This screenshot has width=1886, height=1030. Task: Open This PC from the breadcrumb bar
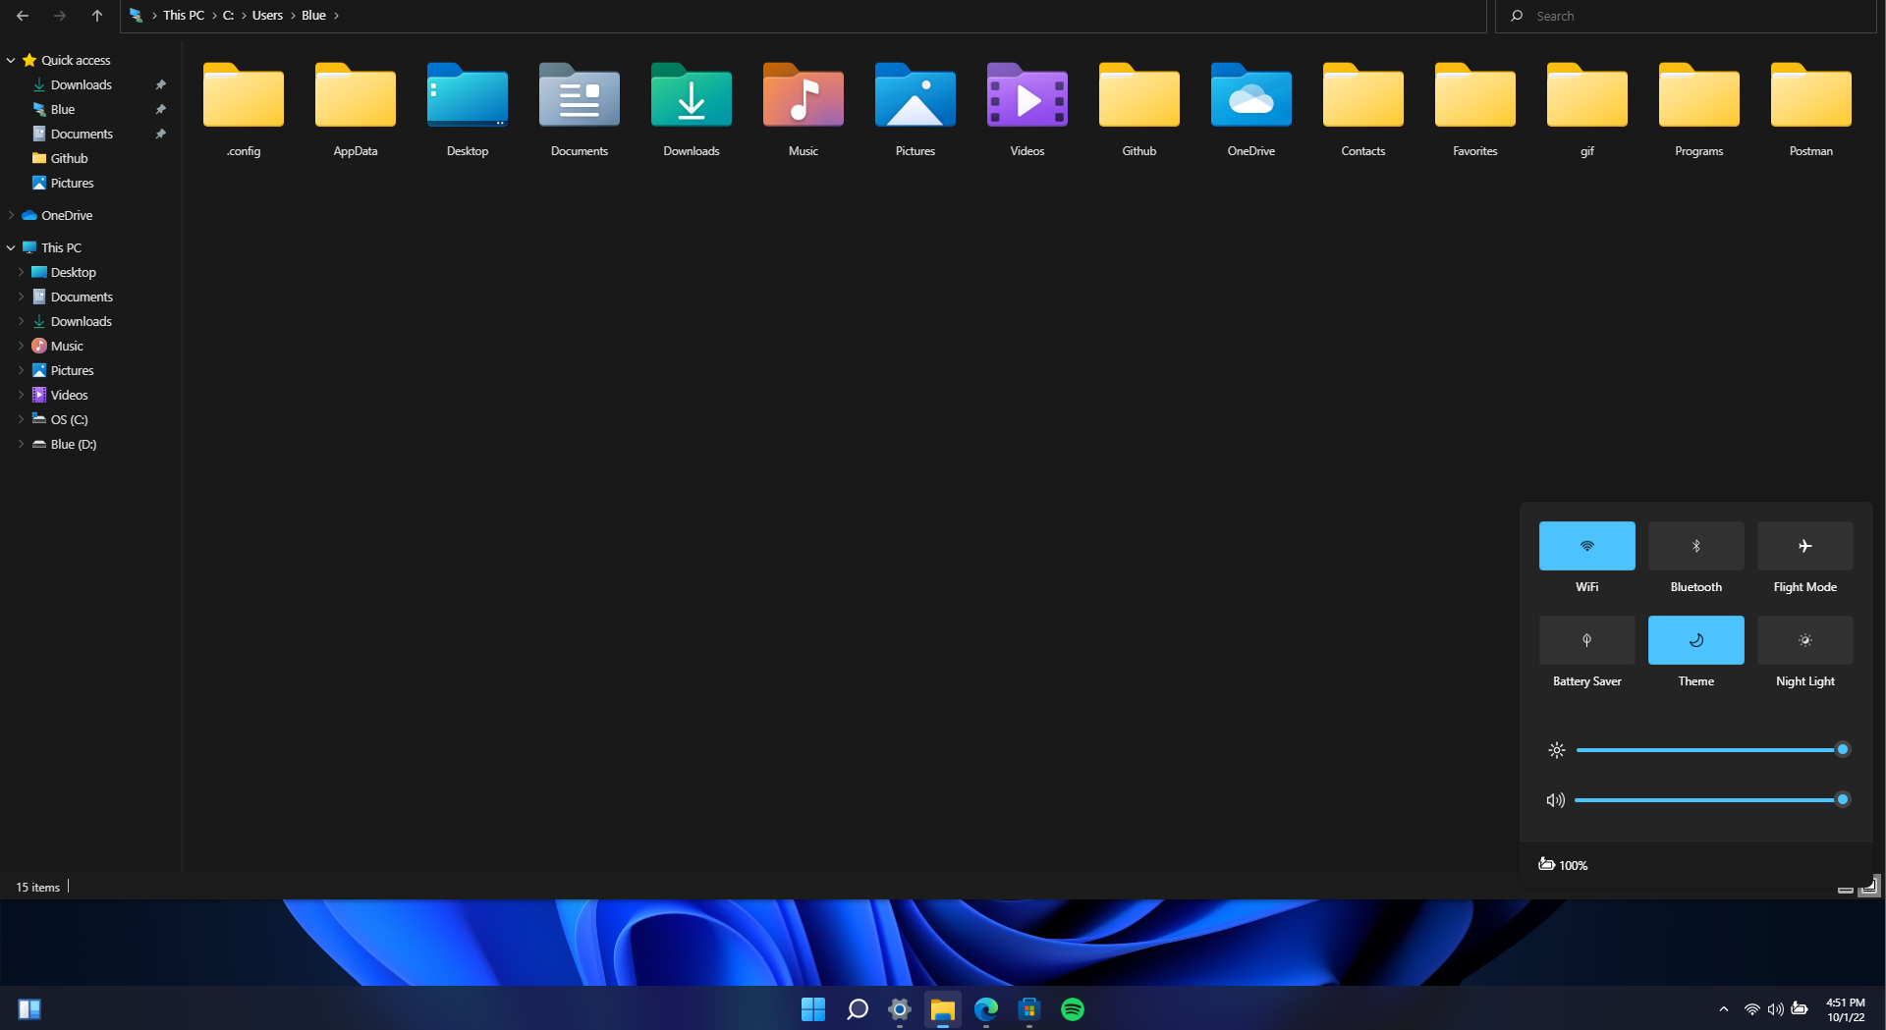tap(183, 16)
